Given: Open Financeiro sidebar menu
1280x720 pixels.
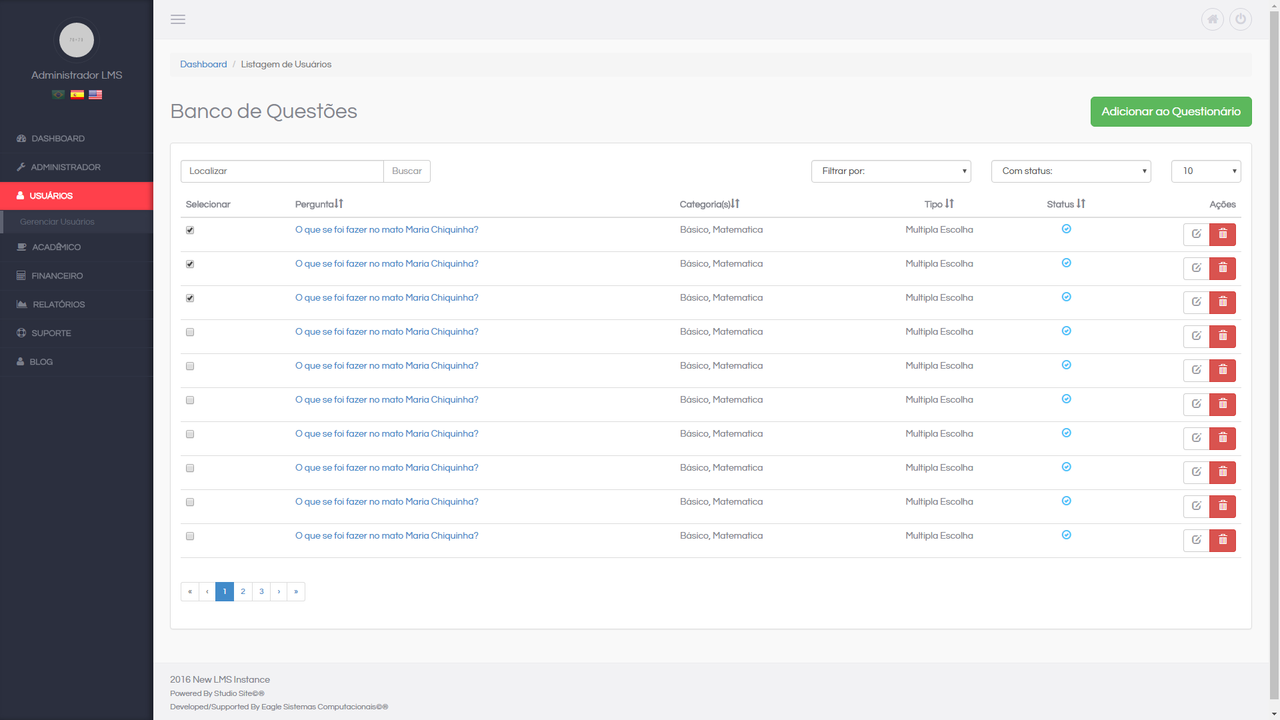Looking at the screenshot, I should (77, 276).
